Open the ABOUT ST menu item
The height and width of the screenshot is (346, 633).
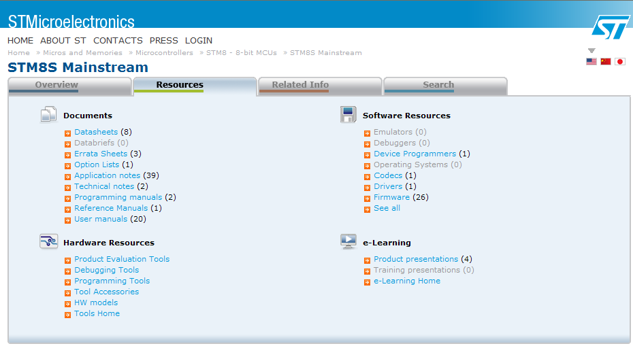(63, 40)
